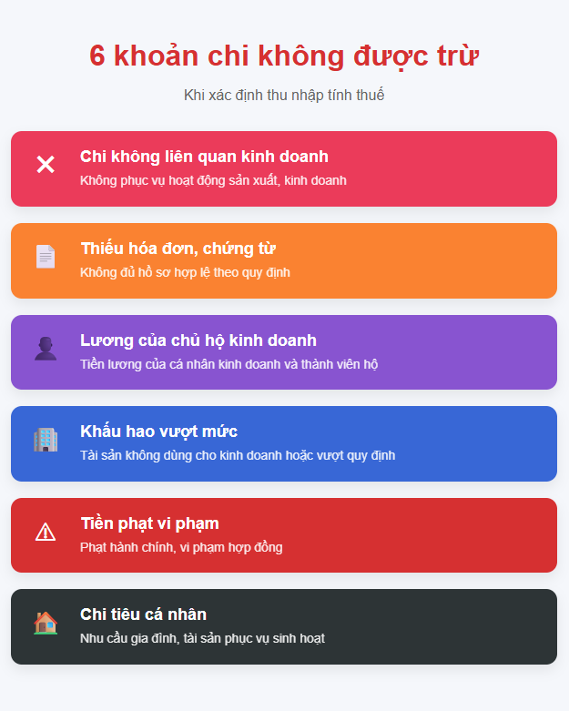Click the white X cross icon
This screenshot has height=711, width=569.
(46, 165)
